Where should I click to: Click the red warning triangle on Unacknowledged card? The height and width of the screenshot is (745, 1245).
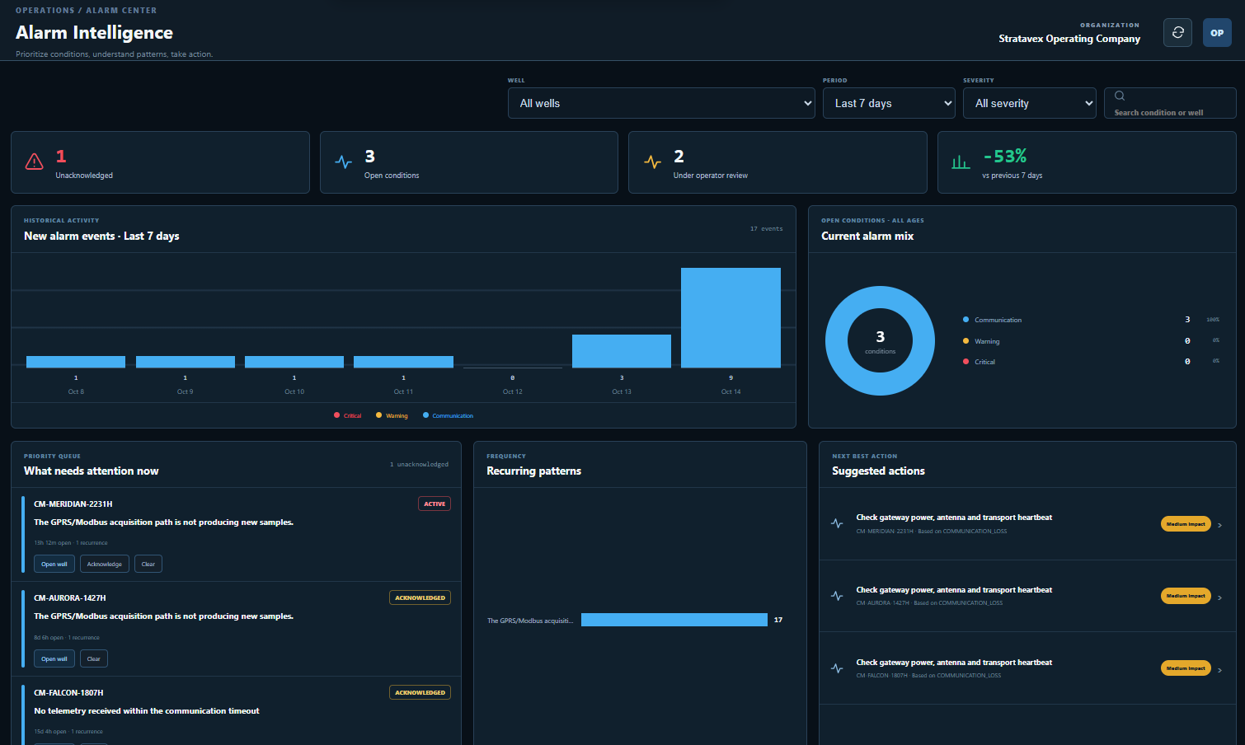35,162
